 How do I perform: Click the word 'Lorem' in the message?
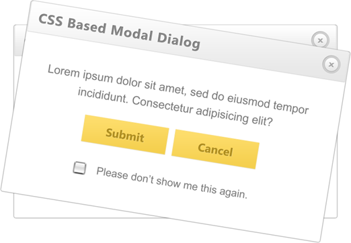tap(64, 71)
